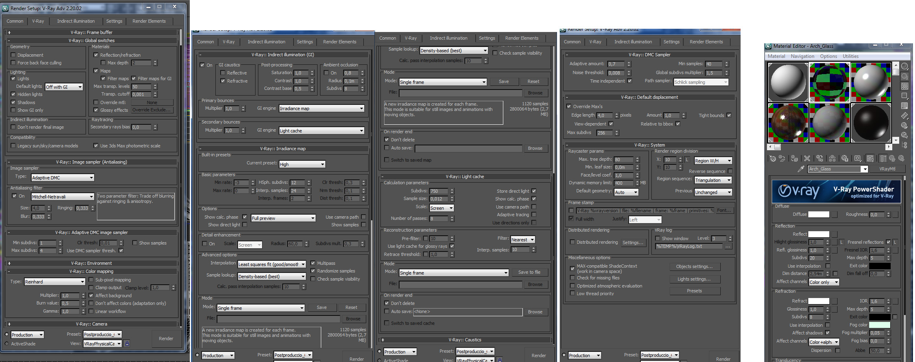The height and width of the screenshot is (362, 915).
Task: Toggle the Glossy effects checkbox
Action: tap(96, 110)
